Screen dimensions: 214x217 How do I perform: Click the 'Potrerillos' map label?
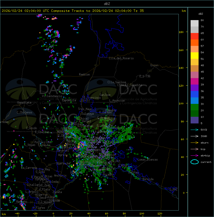[x=43, y=142]
